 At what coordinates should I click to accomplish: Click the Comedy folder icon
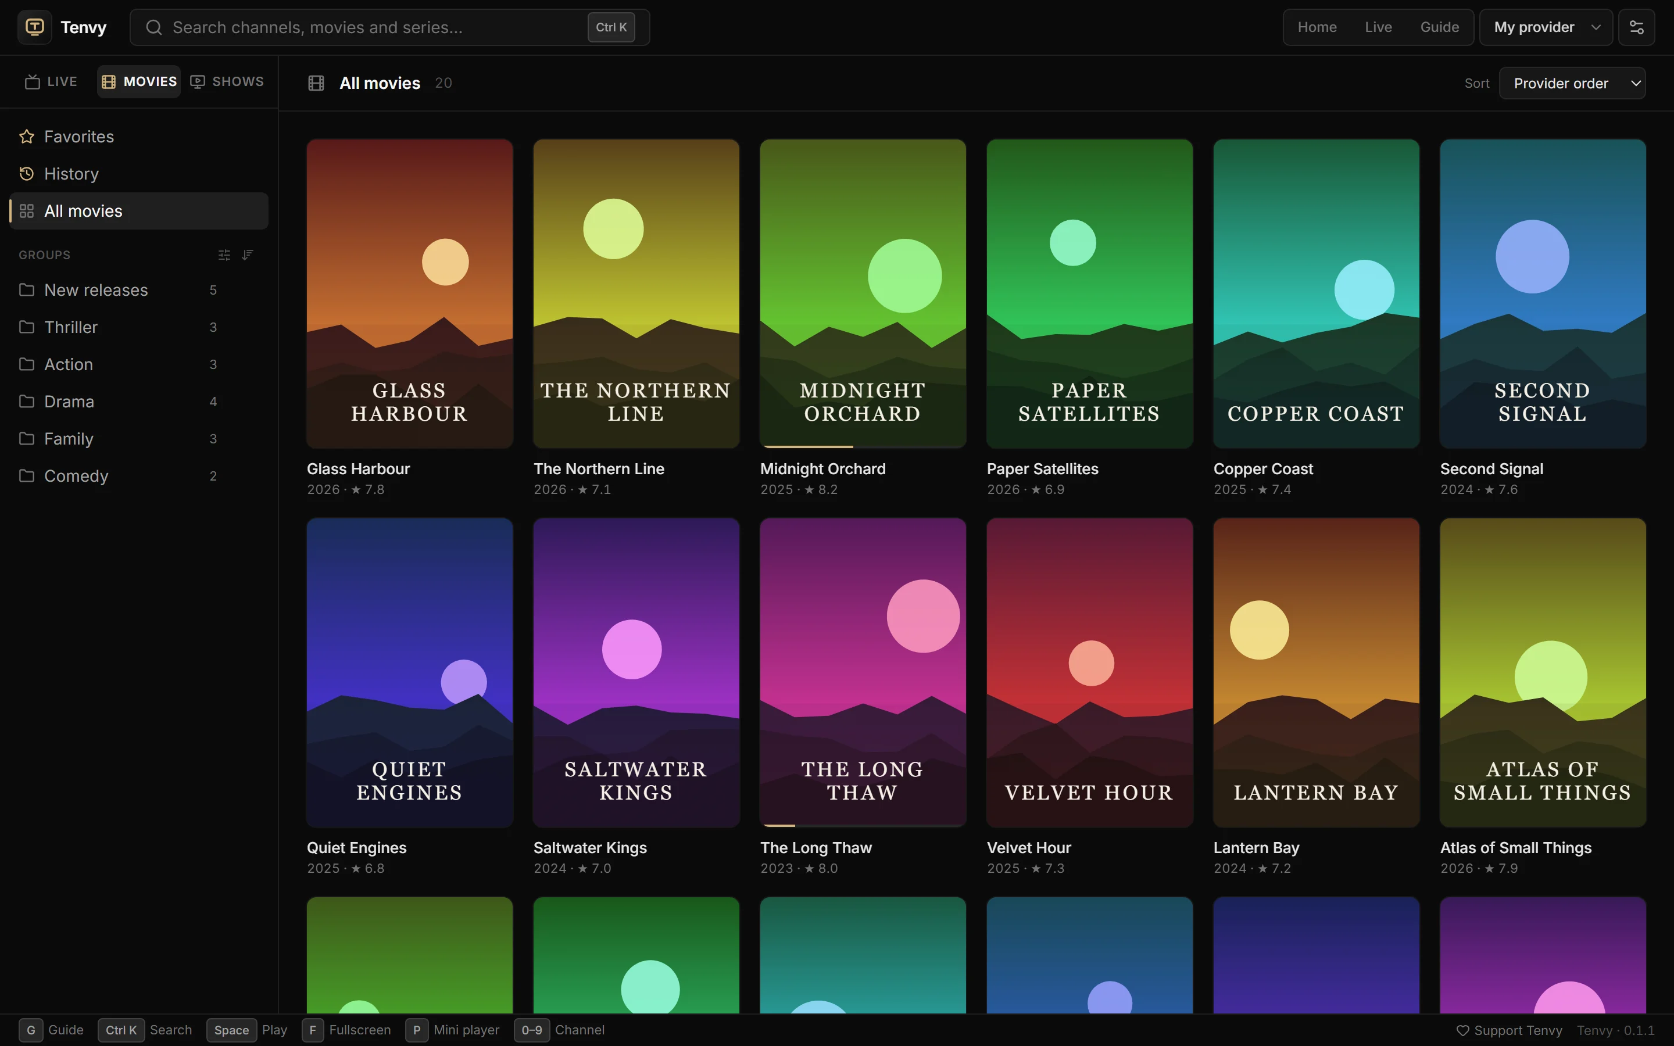[26, 476]
